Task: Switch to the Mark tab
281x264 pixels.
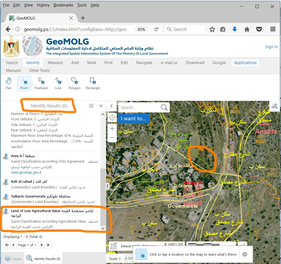Action: 92,62
